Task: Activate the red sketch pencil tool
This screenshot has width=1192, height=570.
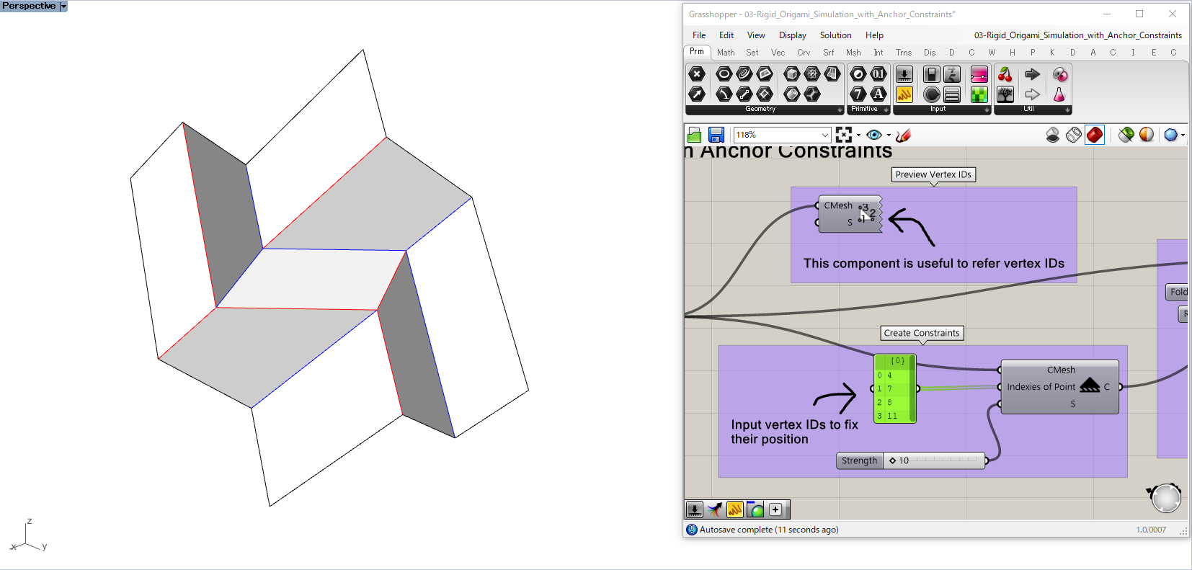Action: point(904,135)
